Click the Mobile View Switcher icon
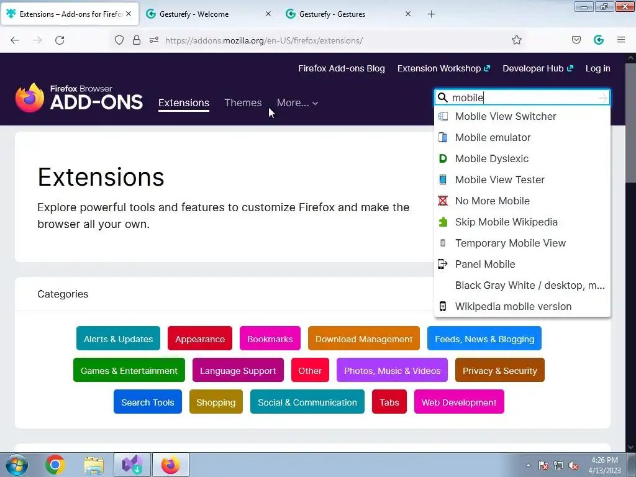636x477 pixels. (443, 116)
